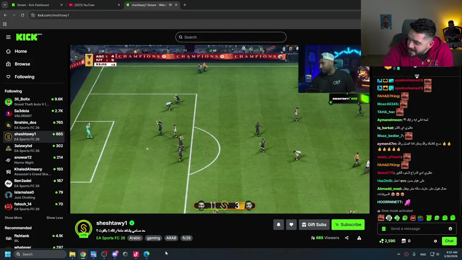This screenshot has height=260, width=462.
Task: Open the Kick hamburger menu
Action: [8, 37]
